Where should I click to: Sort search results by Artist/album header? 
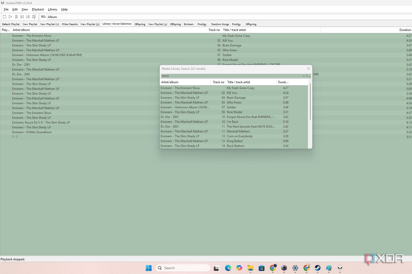point(185,82)
